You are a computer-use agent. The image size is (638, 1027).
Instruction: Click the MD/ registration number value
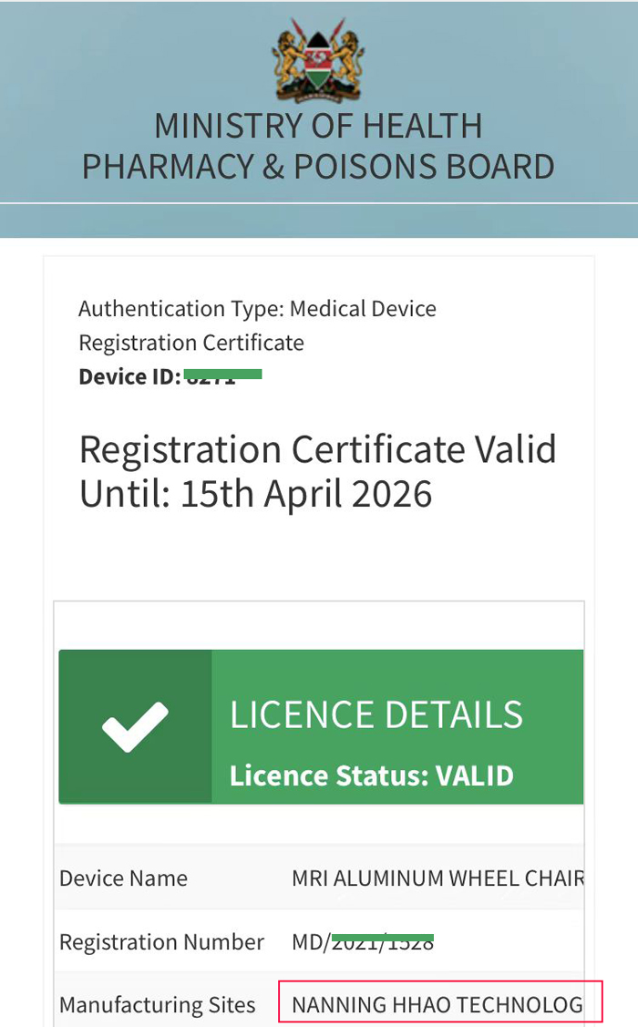coord(363,942)
